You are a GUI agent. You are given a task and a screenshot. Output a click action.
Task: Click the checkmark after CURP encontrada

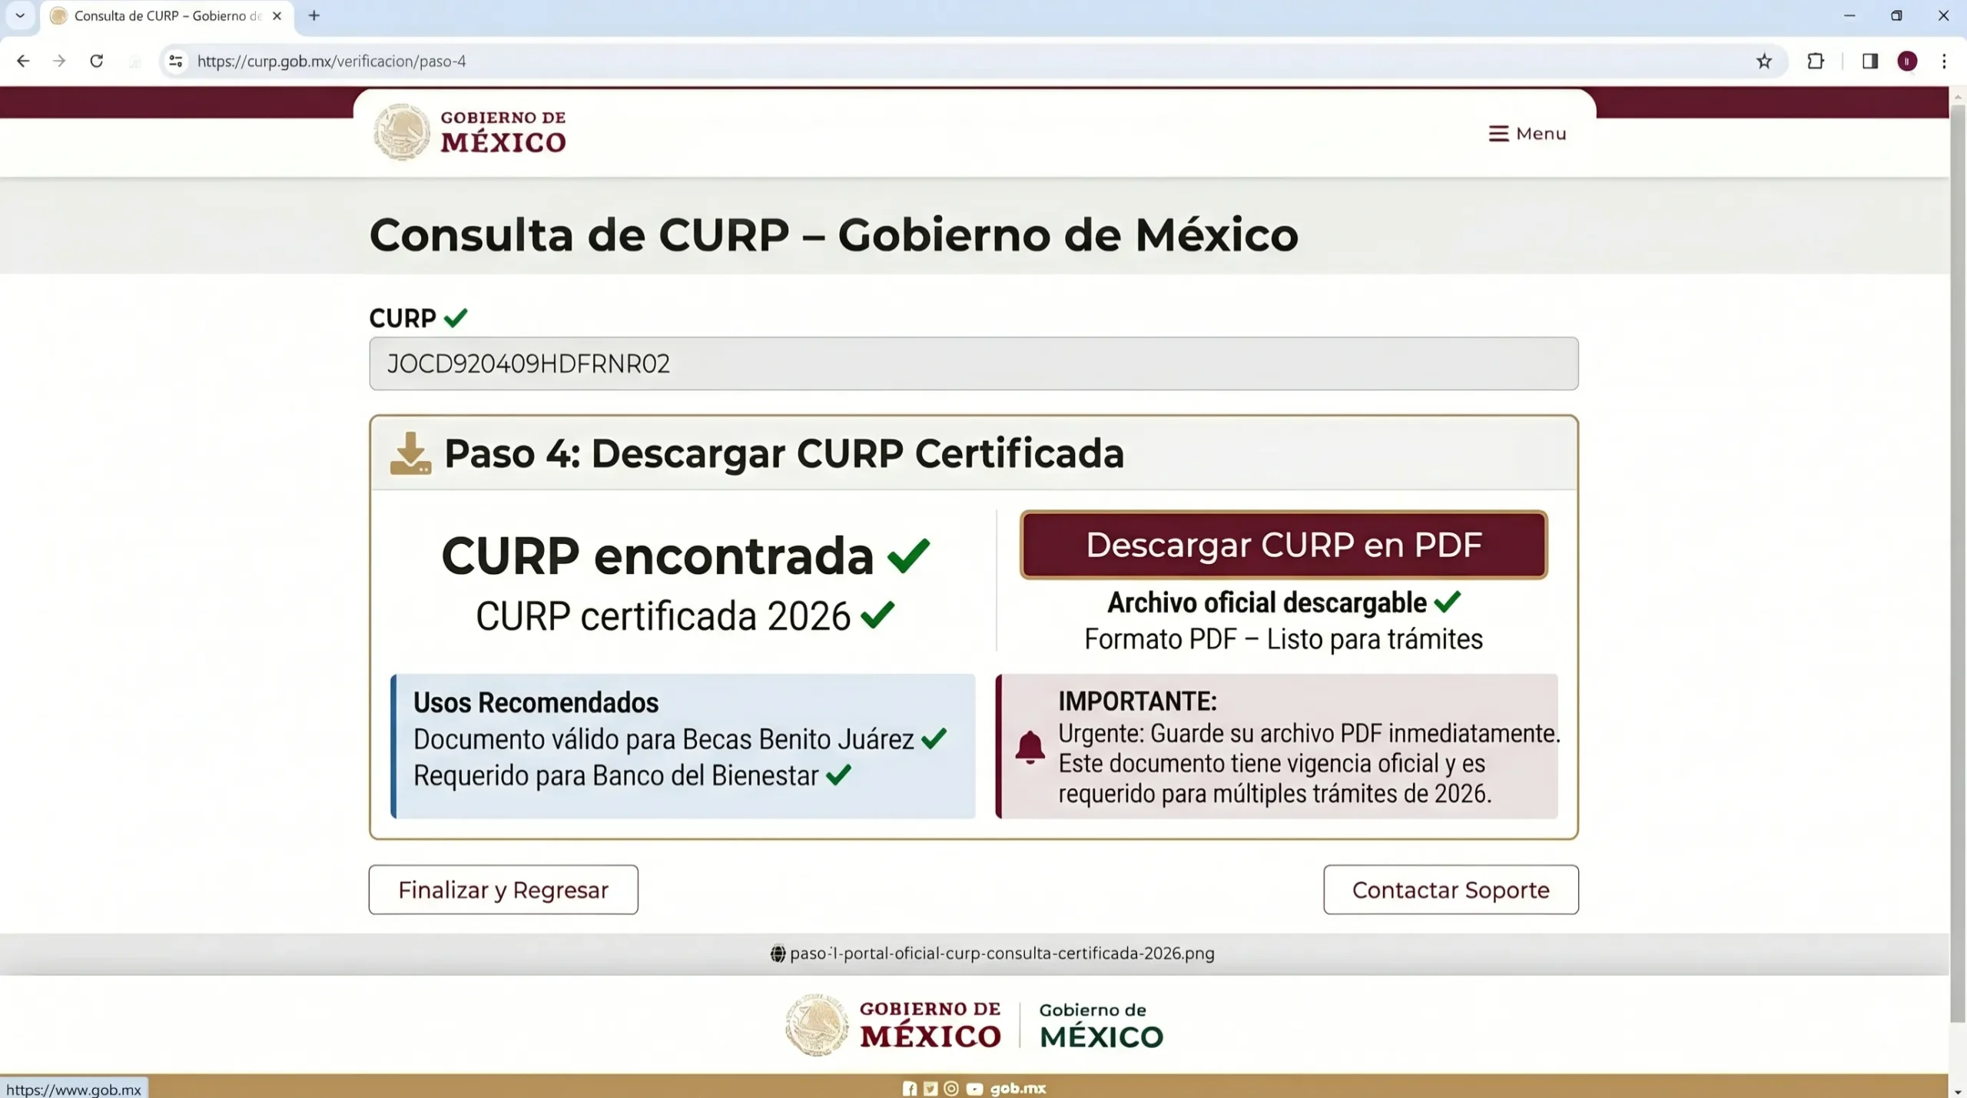pos(908,555)
